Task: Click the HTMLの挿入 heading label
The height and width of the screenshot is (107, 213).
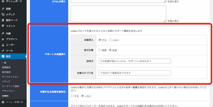Action: coord(59,2)
